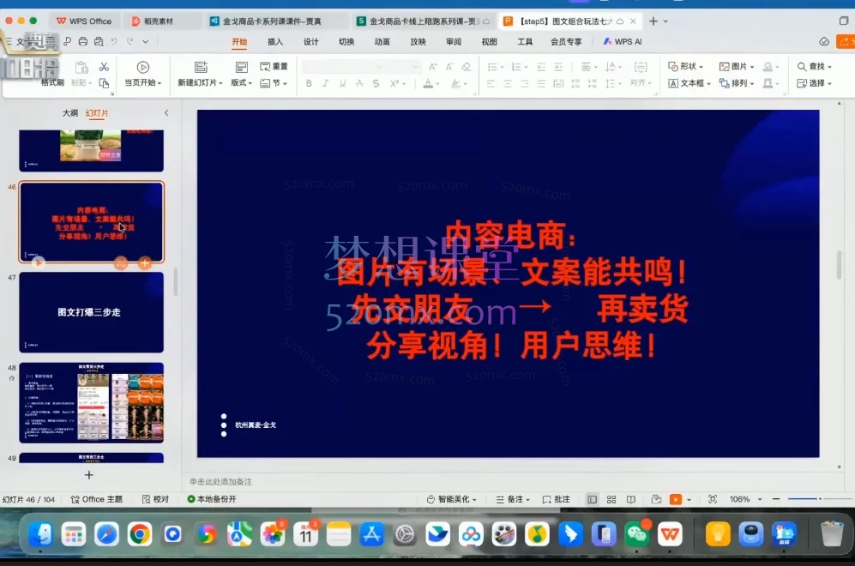The image size is (855, 566).
Task: Click the cut scissors icon
Action: pos(104,67)
